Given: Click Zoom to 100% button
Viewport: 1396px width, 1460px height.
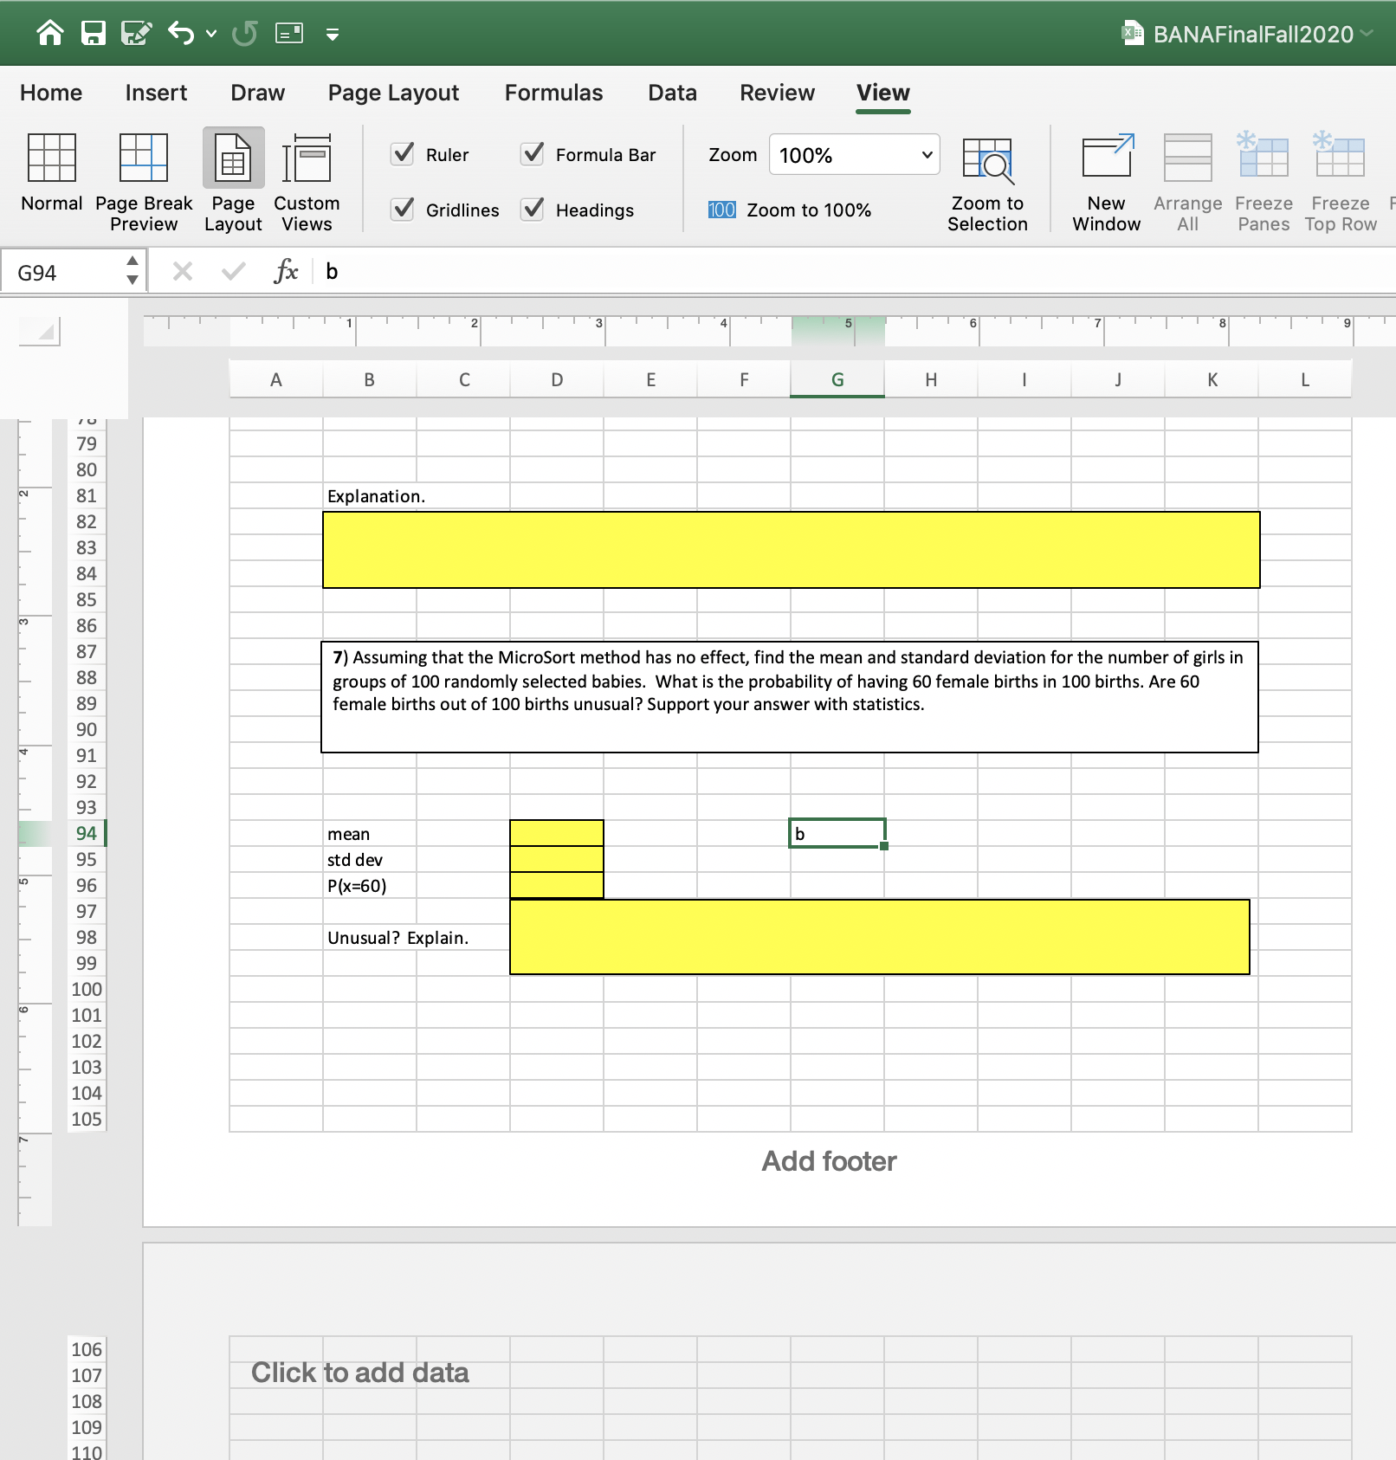Looking at the screenshot, I should pyautogui.click(x=791, y=210).
